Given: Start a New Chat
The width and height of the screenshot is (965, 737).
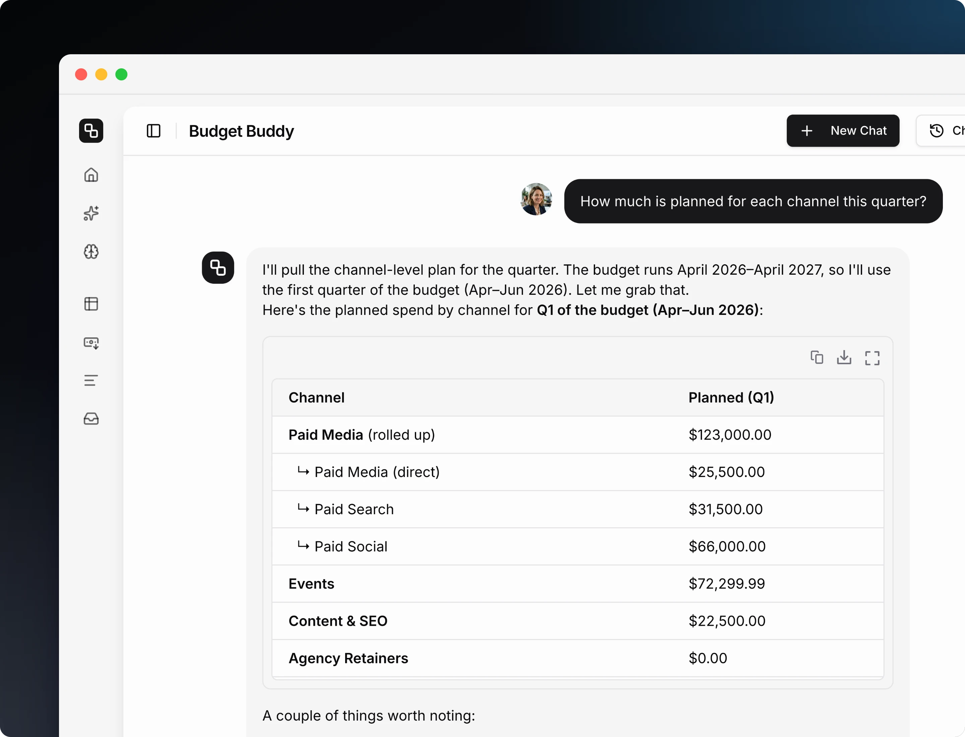Looking at the screenshot, I should click(x=843, y=131).
